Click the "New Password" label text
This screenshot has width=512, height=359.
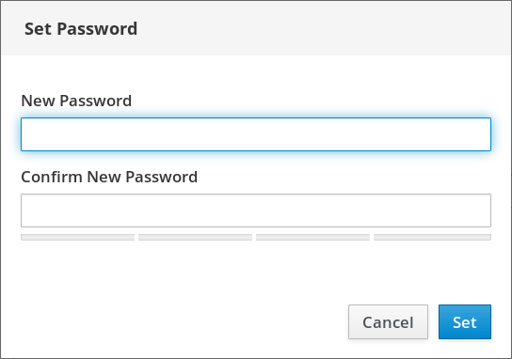point(76,101)
